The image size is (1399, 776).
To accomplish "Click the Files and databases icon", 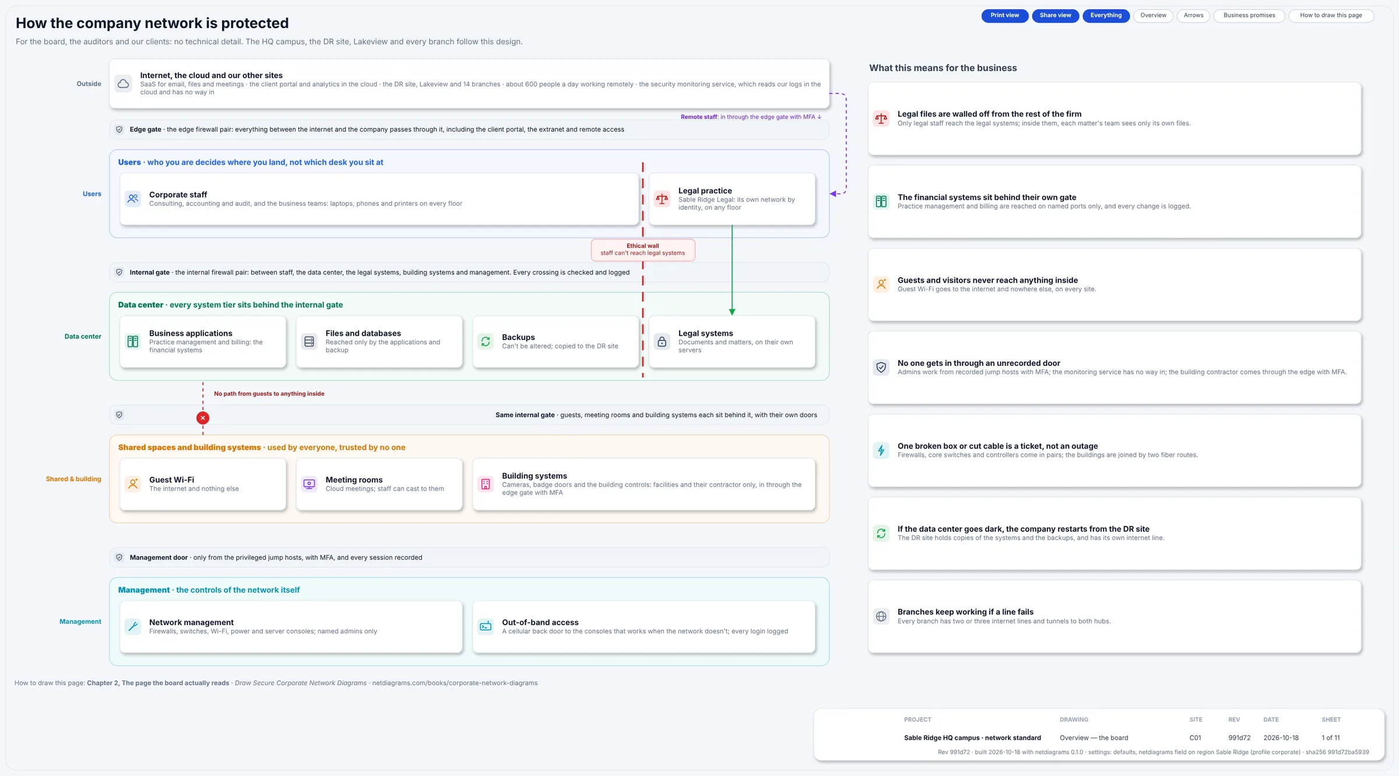I will (x=310, y=341).
